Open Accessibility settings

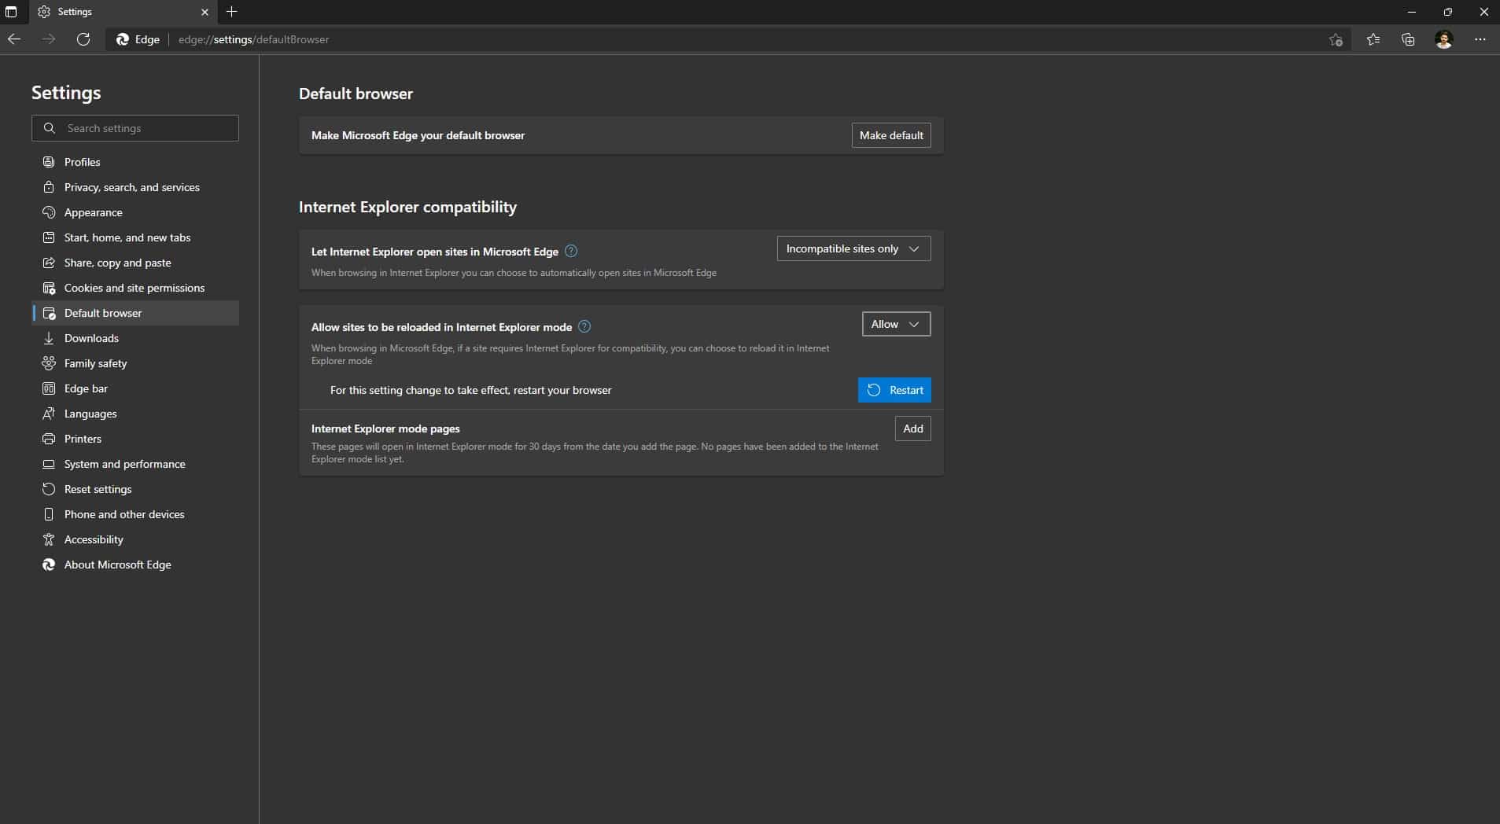(135, 539)
